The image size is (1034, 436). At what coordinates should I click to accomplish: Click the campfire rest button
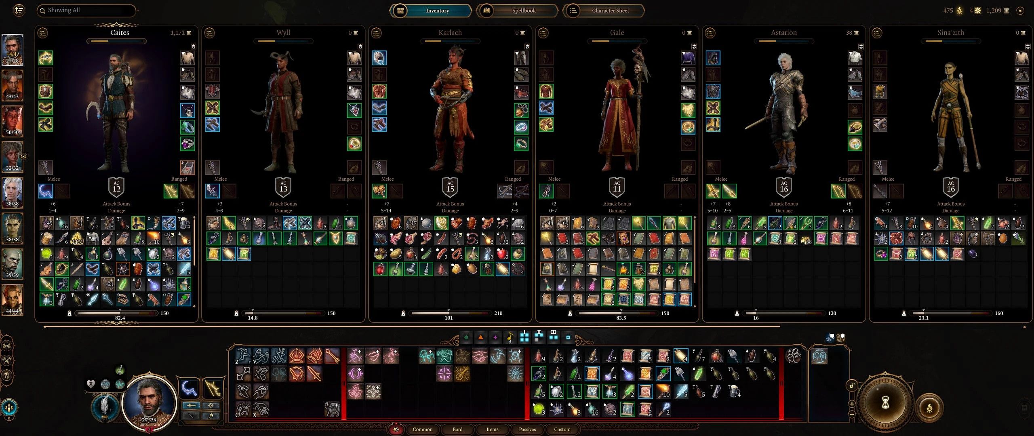[x=930, y=408]
